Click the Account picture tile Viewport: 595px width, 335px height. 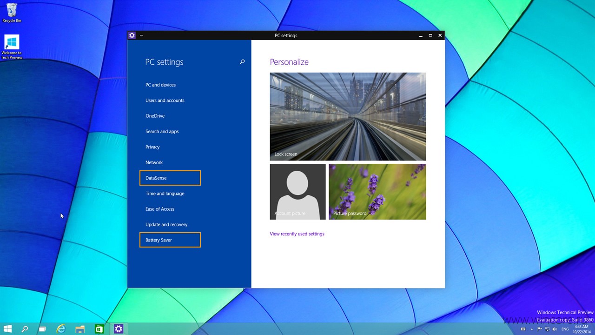coord(297,192)
